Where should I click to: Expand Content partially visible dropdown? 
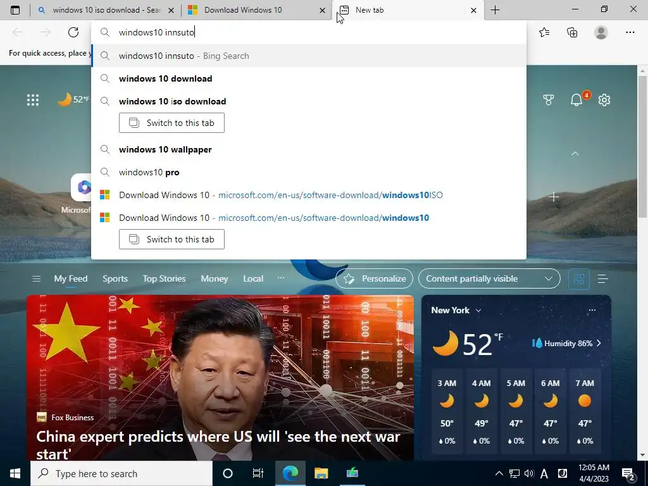point(489,278)
